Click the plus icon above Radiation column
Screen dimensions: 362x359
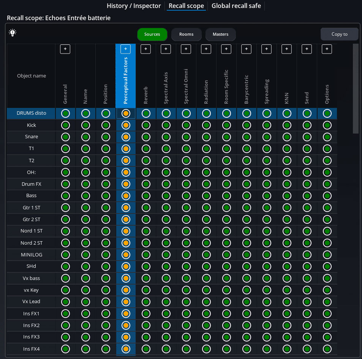[206, 49]
